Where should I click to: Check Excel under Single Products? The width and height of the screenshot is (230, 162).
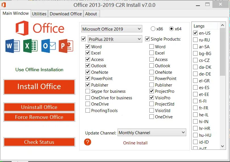coord(152,53)
